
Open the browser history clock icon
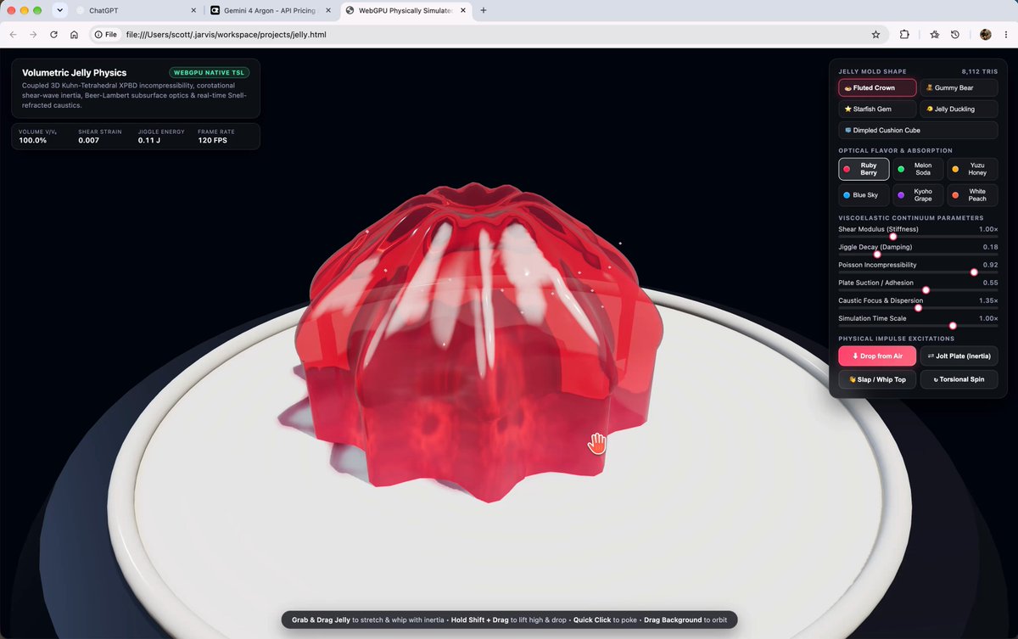click(955, 35)
